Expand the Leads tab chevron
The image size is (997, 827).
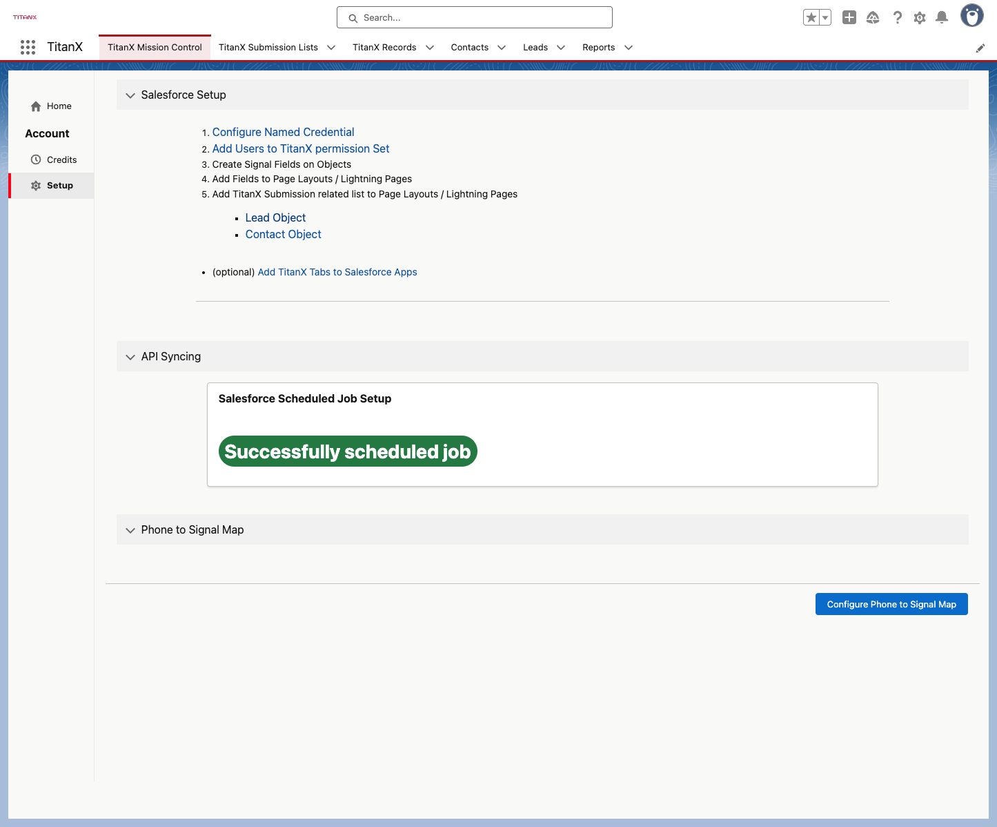coord(561,48)
